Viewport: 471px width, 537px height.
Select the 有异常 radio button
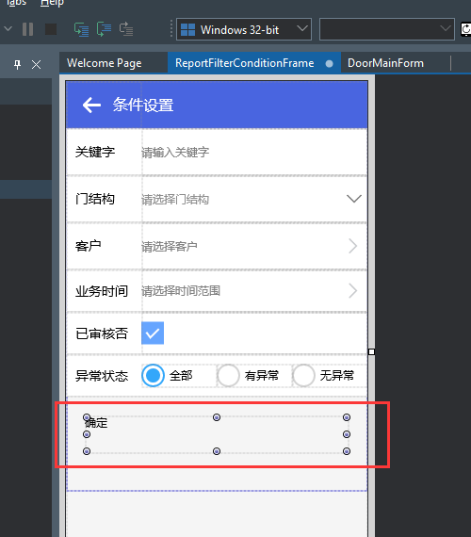pyautogui.click(x=228, y=375)
